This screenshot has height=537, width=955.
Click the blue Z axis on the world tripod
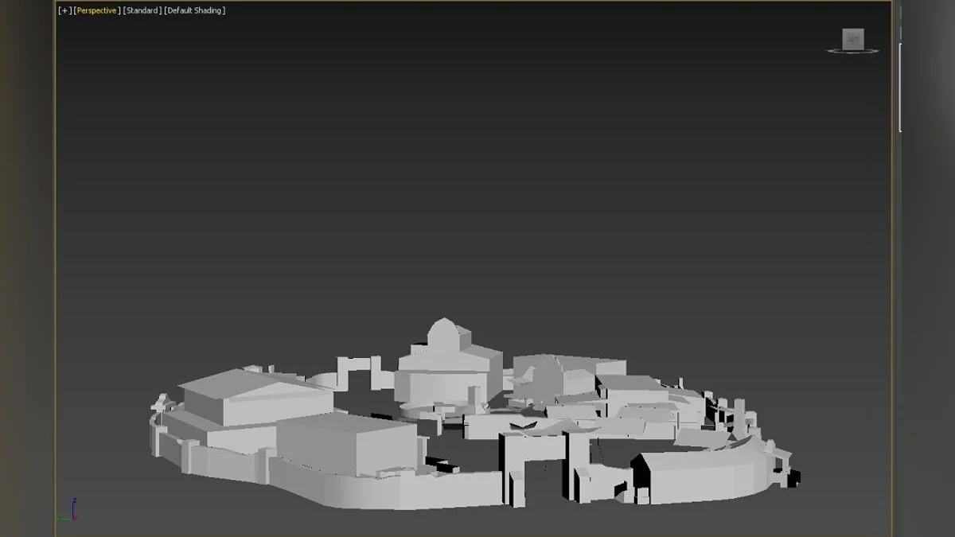click(74, 506)
